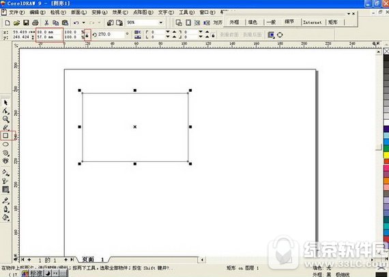Open the 编辑(E) menu

point(38,12)
